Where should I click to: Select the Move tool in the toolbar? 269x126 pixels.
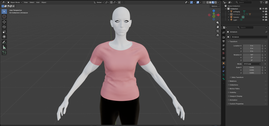tap(4, 22)
